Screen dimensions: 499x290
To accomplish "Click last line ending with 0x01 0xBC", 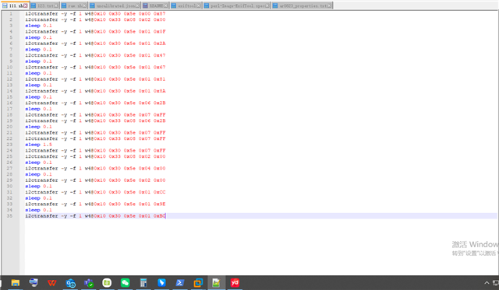I will (95, 216).
